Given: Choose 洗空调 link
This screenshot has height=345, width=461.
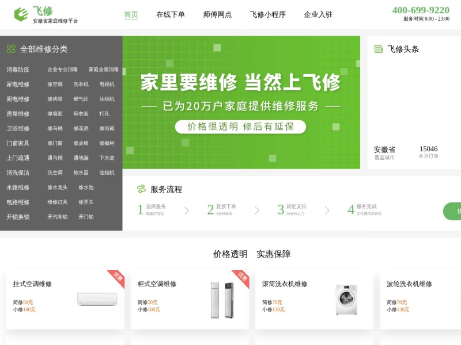Looking at the screenshot, I should click(55, 172).
